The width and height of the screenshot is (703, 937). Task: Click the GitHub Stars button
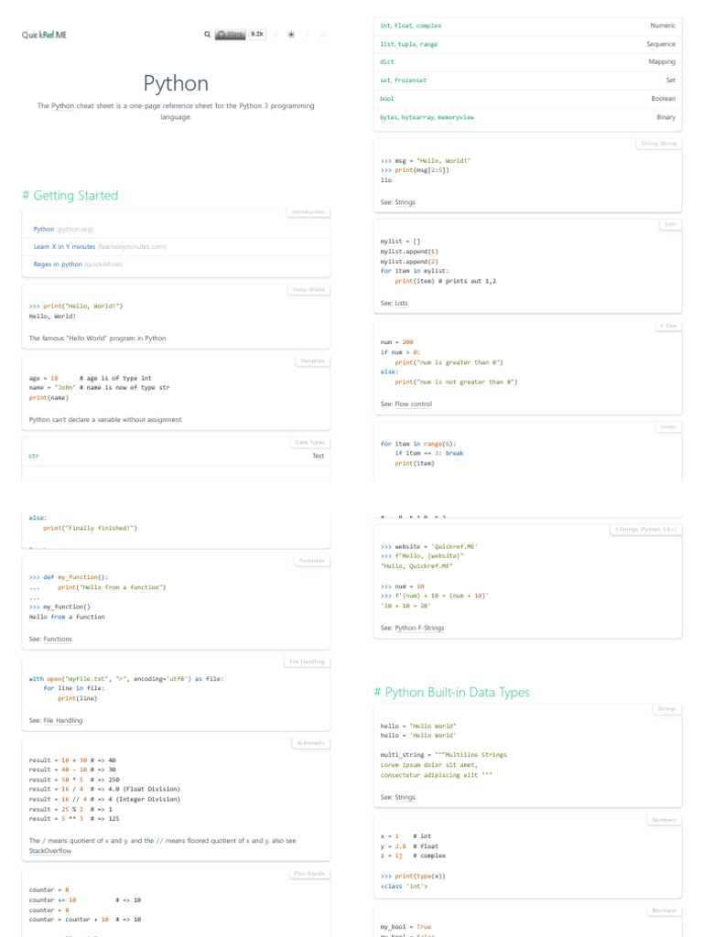coord(231,35)
